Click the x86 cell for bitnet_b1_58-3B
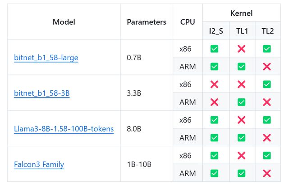This screenshot has width=293, height=189. (x=188, y=84)
